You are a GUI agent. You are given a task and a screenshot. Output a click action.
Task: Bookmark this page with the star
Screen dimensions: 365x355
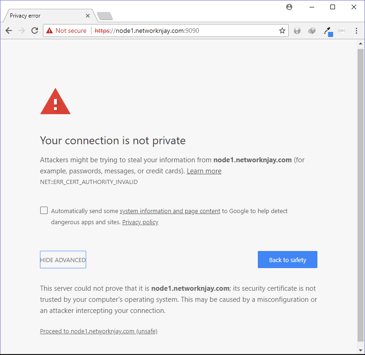pyautogui.click(x=282, y=31)
